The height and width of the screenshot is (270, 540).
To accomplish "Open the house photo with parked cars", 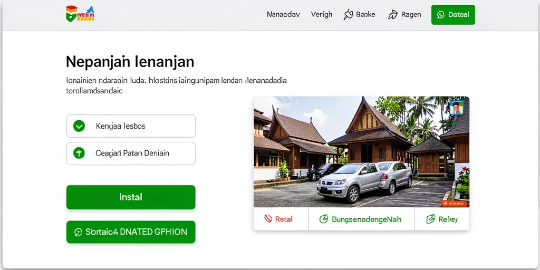I will (361, 152).
